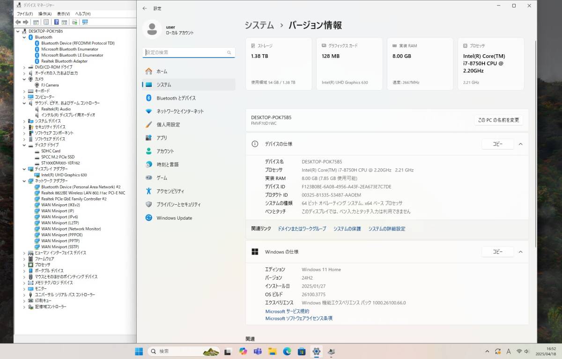
Task: Collapse the ディスク ドライブ node
Action: (x=24, y=145)
